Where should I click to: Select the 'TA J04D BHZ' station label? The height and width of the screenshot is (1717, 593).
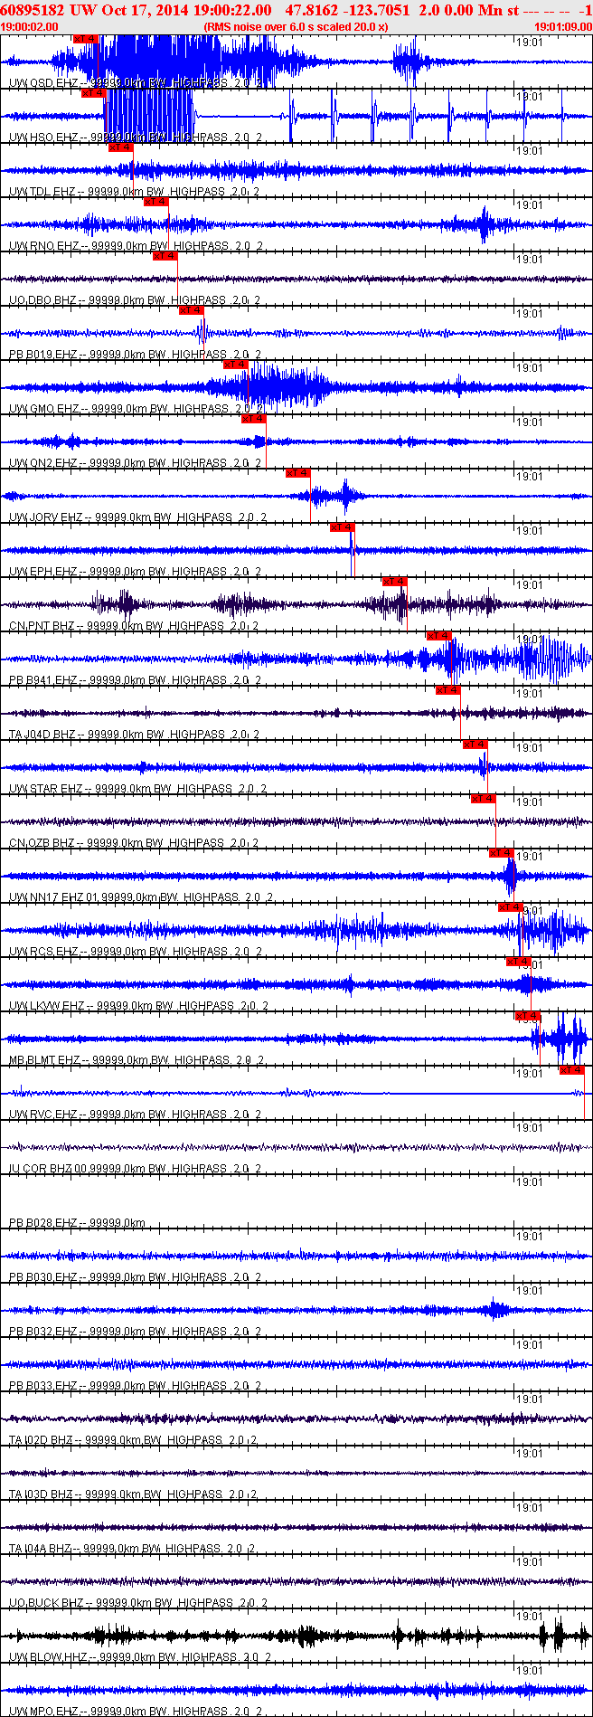[43, 735]
